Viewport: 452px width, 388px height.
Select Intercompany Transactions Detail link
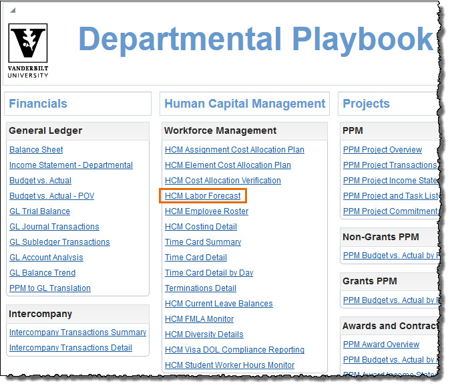70,348
